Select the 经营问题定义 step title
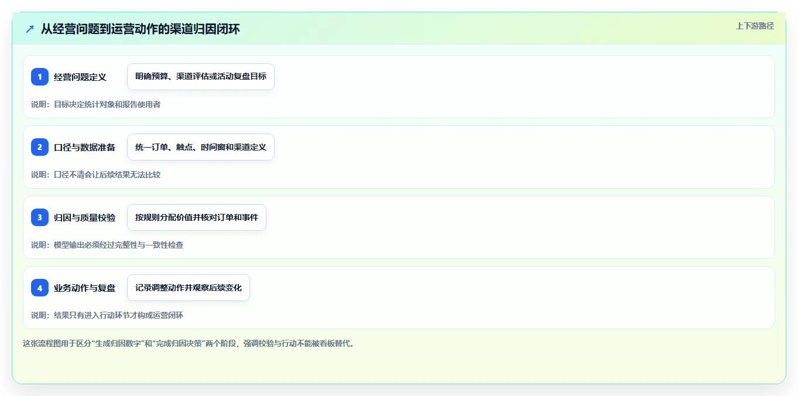The width and height of the screenshot is (798, 396). point(80,77)
